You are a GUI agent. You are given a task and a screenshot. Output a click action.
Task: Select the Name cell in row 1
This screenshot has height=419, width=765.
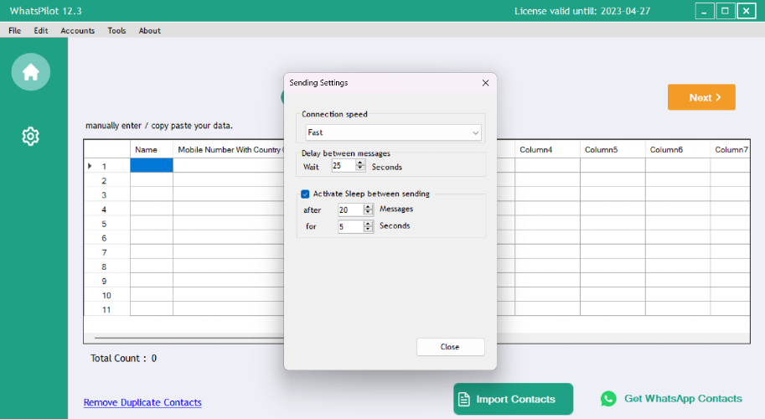(x=152, y=165)
